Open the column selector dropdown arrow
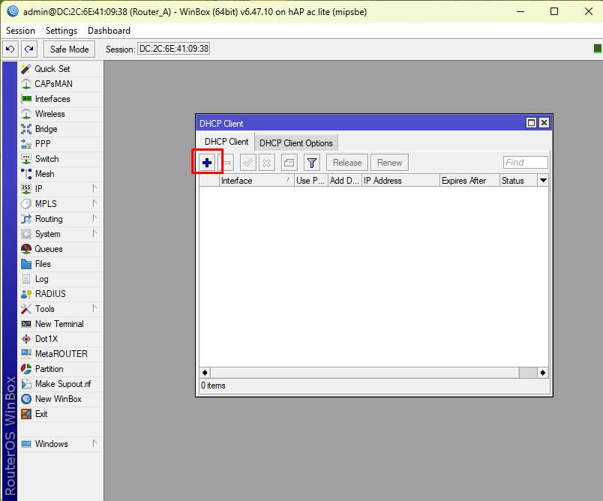This screenshot has height=501, width=603. click(x=543, y=181)
